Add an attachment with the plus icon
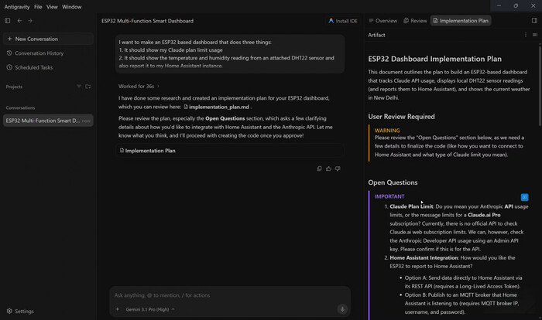Screen dimensions: 542x320 [x=118, y=309]
